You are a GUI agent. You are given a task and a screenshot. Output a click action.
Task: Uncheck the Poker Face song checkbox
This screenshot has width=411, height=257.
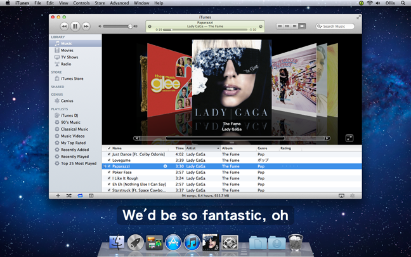pyautogui.click(x=109, y=173)
